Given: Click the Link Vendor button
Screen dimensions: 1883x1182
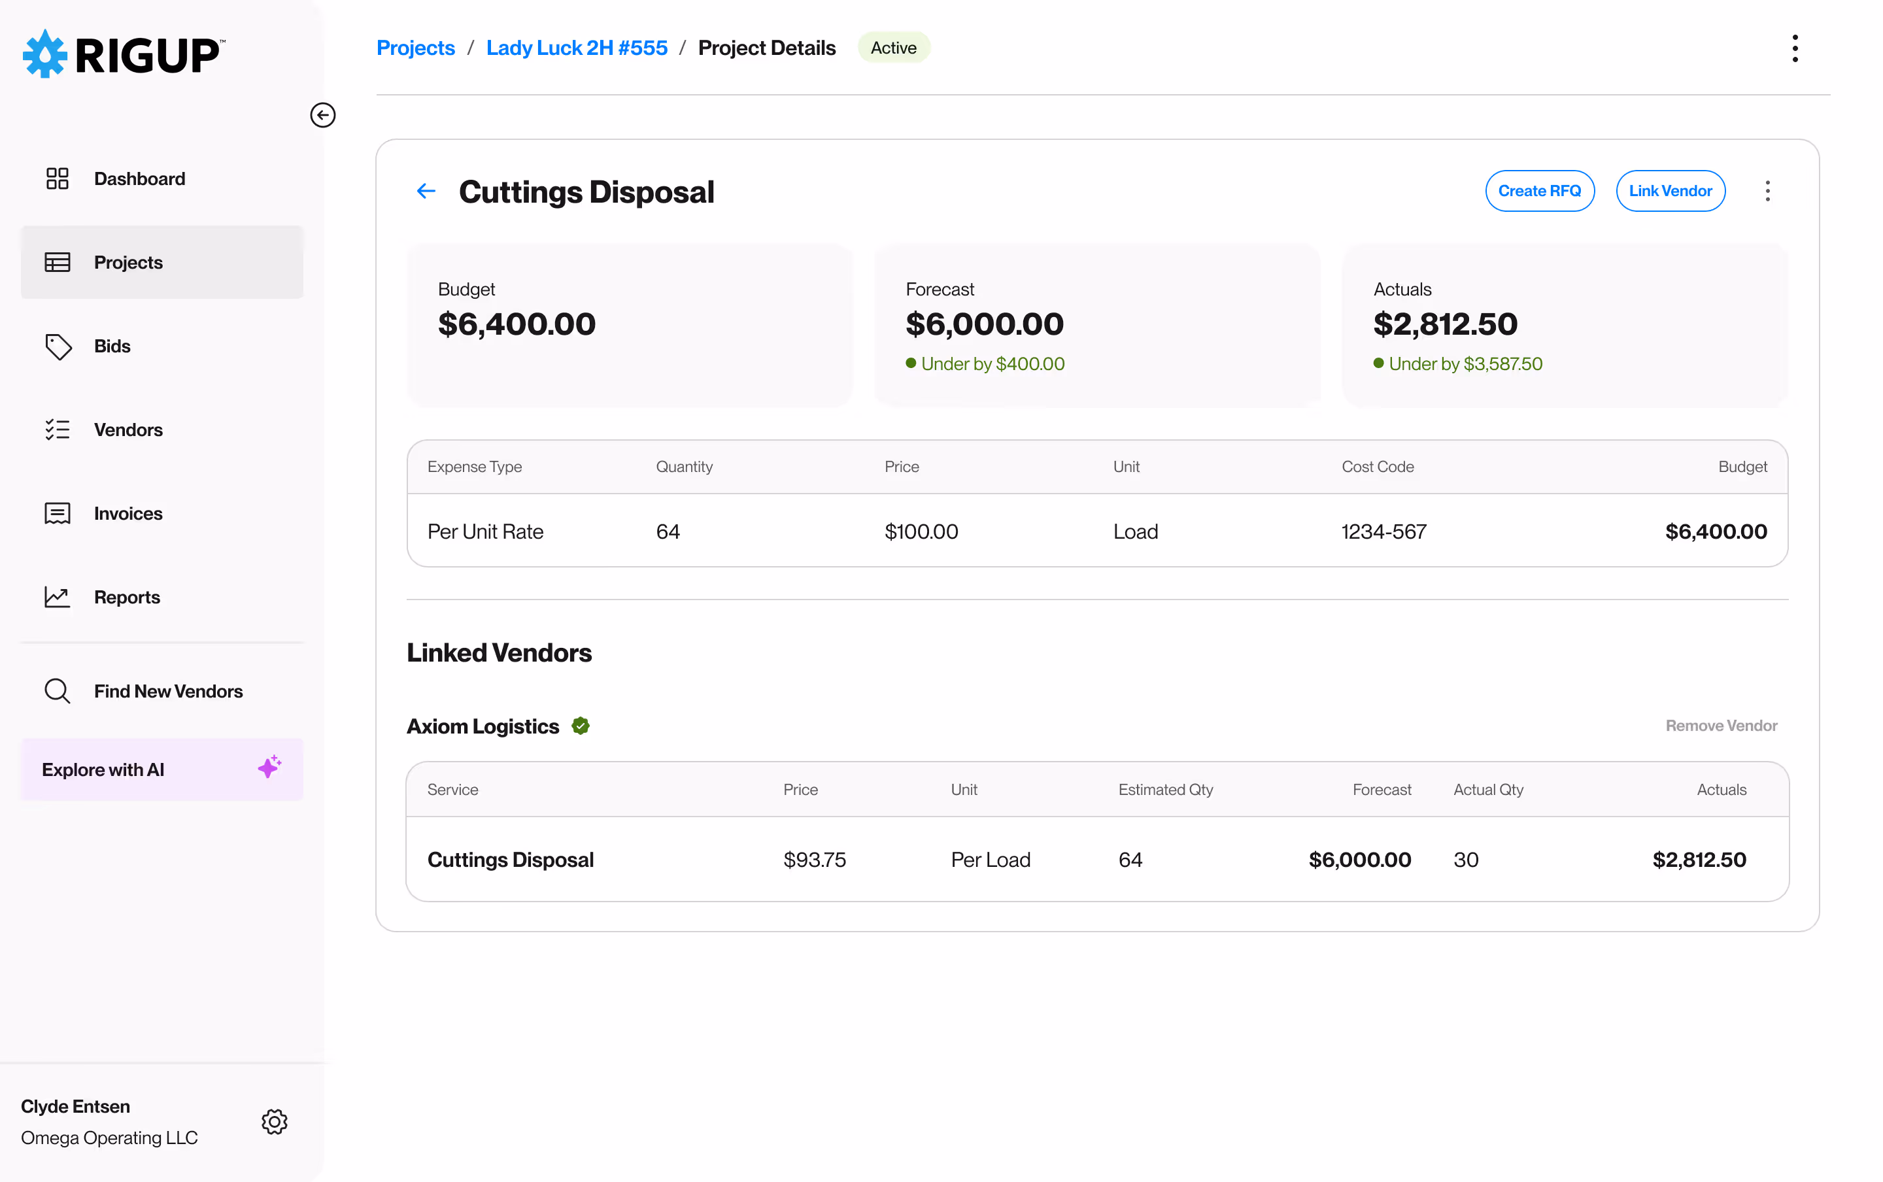Looking at the screenshot, I should click(x=1671, y=191).
